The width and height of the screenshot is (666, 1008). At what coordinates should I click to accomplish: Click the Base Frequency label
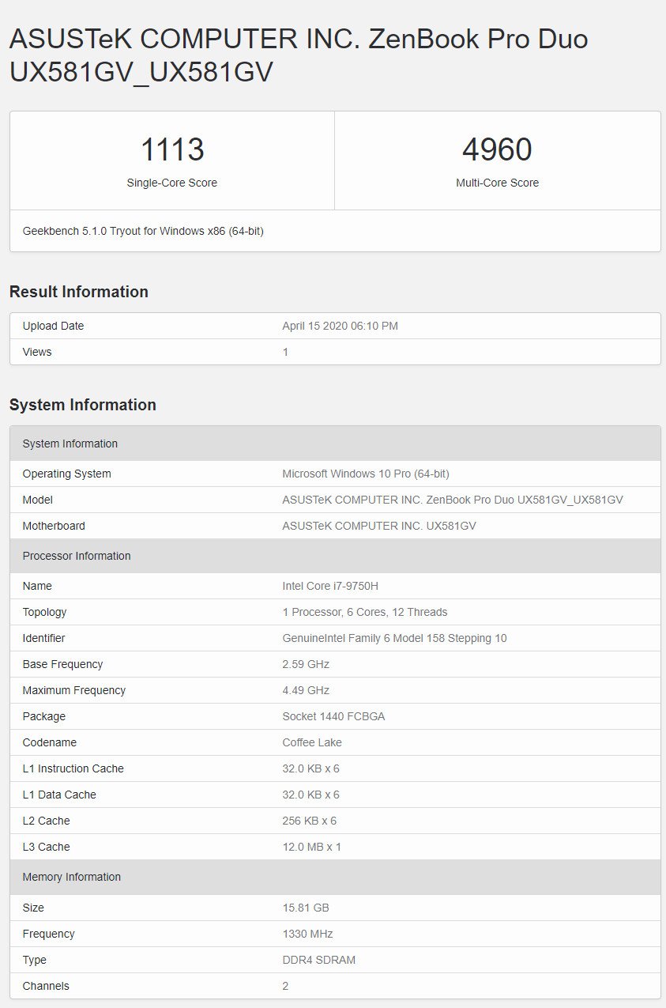[x=62, y=664]
